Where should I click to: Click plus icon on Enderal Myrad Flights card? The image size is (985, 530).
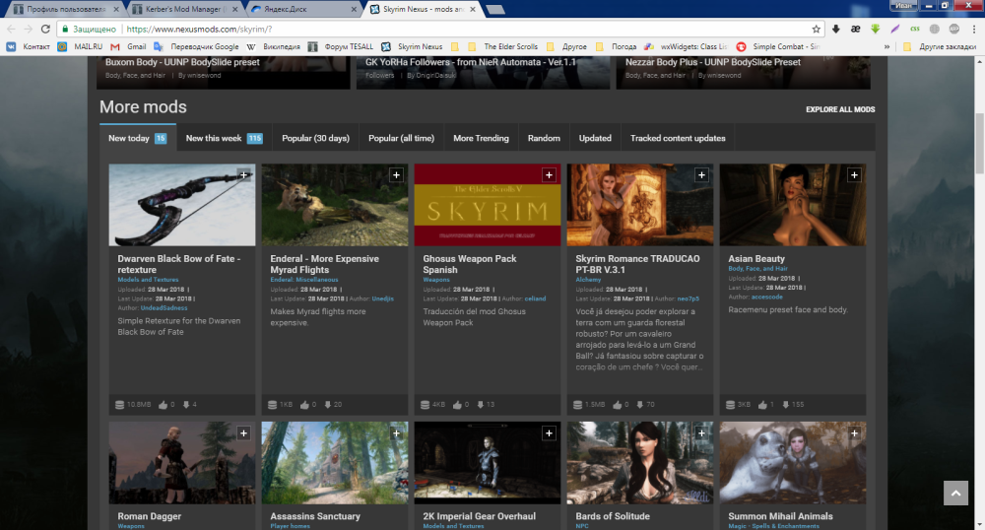point(396,175)
